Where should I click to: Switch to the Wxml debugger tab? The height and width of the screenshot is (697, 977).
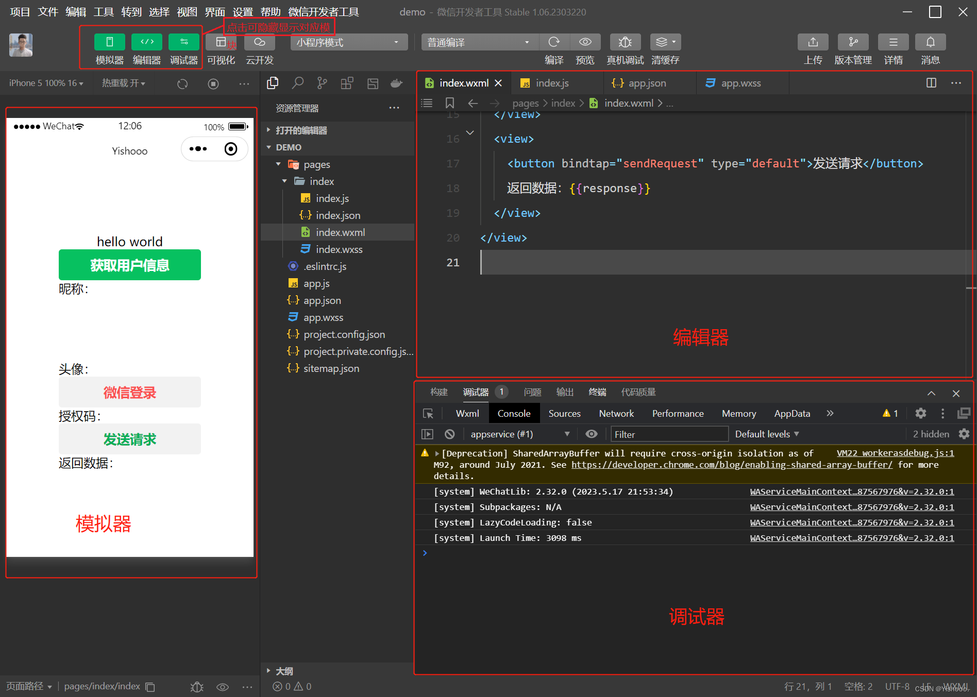(467, 413)
